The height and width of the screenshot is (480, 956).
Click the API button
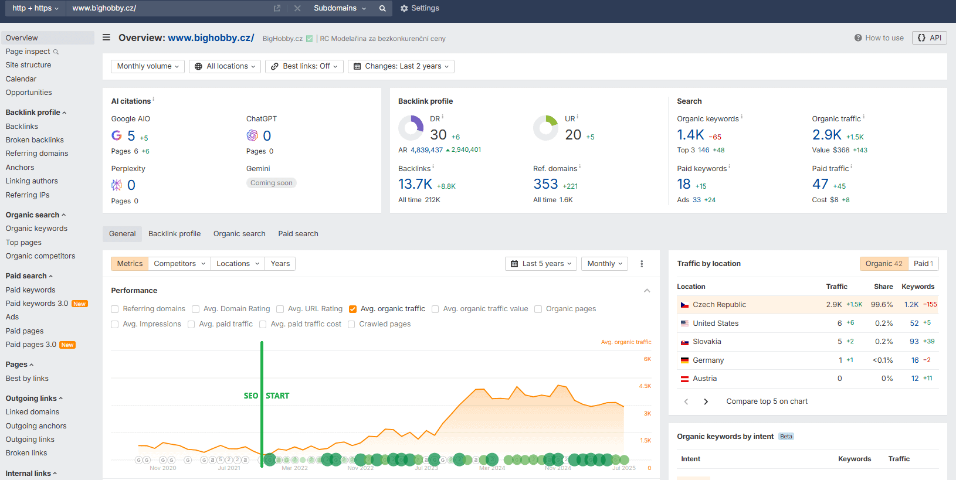pyautogui.click(x=929, y=38)
